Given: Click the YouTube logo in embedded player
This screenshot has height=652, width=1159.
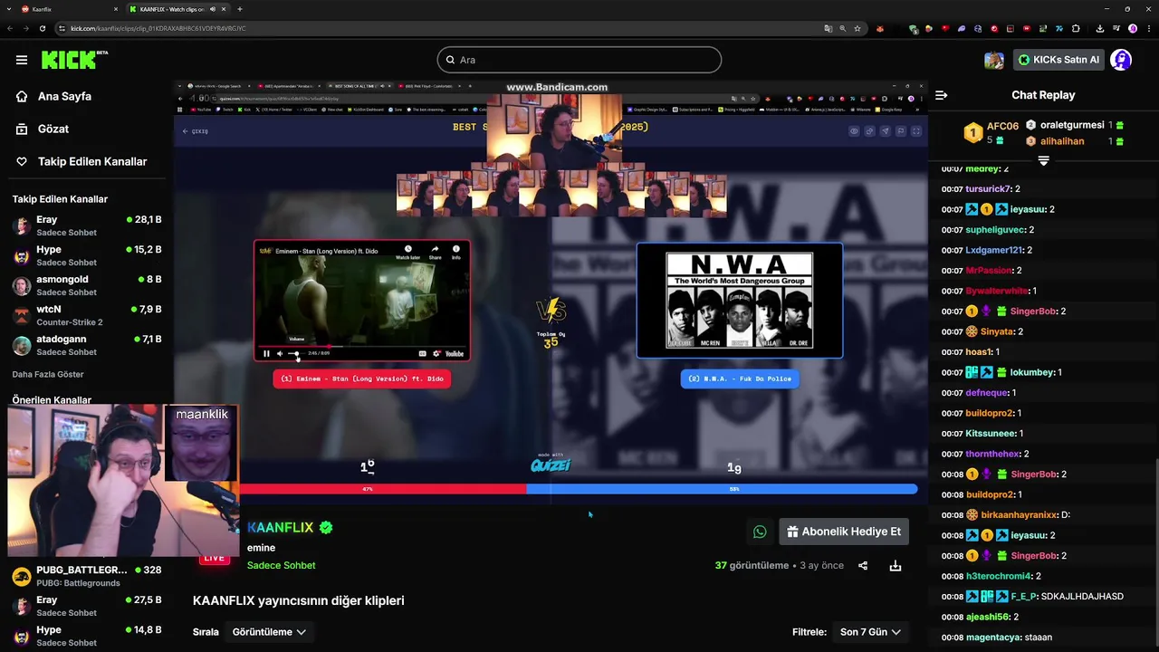Looking at the screenshot, I should click(x=455, y=353).
